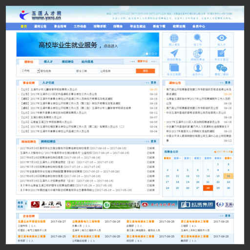The width and height of the screenshot is (250, 250).
Task: Click the 玉溪人才网 site logo
Action: pos(41,15)
